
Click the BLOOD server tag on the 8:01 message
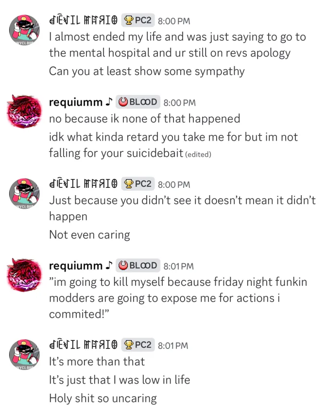click(x=138, y=265)
